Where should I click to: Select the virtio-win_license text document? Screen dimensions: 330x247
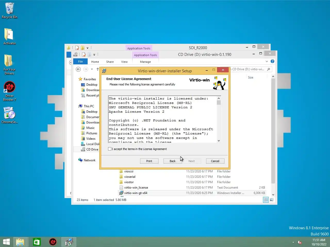pos(136,188)
